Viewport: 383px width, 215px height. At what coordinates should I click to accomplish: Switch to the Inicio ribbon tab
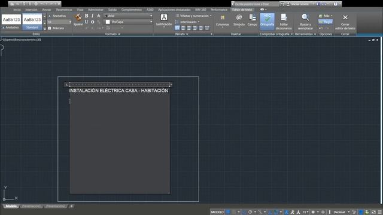click(17, 10)
